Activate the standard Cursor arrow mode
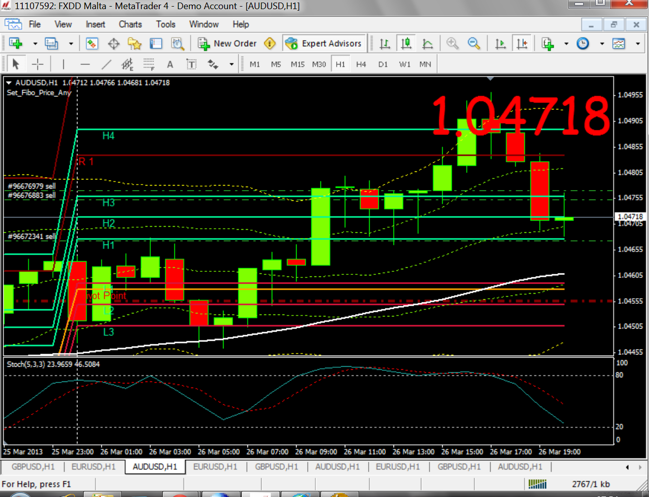The width and height of the screenshot is (649, 497). point(16,64)
